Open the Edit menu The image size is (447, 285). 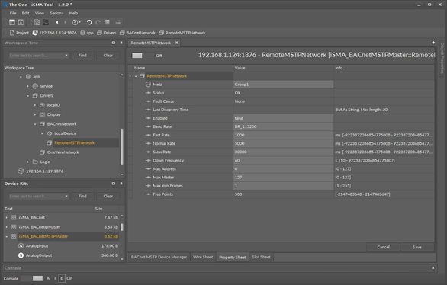point(25,13)
